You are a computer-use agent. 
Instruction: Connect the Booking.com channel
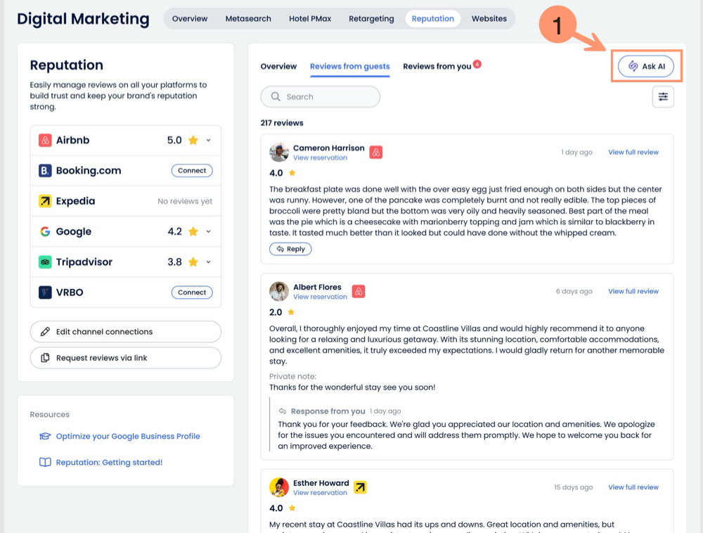pyautogui.click(x=192, y=171)
